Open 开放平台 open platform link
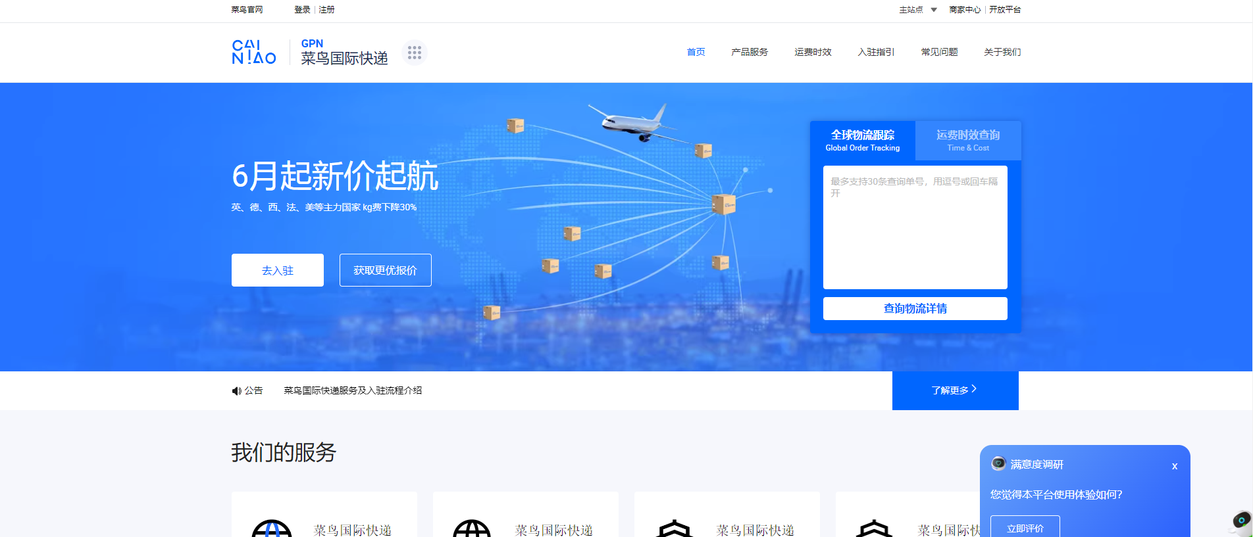This screenshot has height=537, width=1253. (x=1005, y=10)
